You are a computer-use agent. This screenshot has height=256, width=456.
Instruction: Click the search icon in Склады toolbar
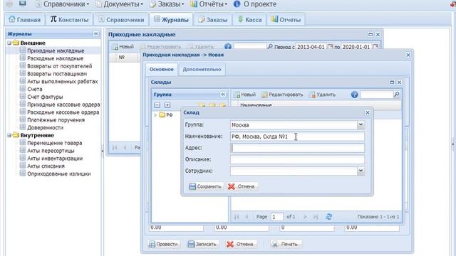click(x=397, y=95)
